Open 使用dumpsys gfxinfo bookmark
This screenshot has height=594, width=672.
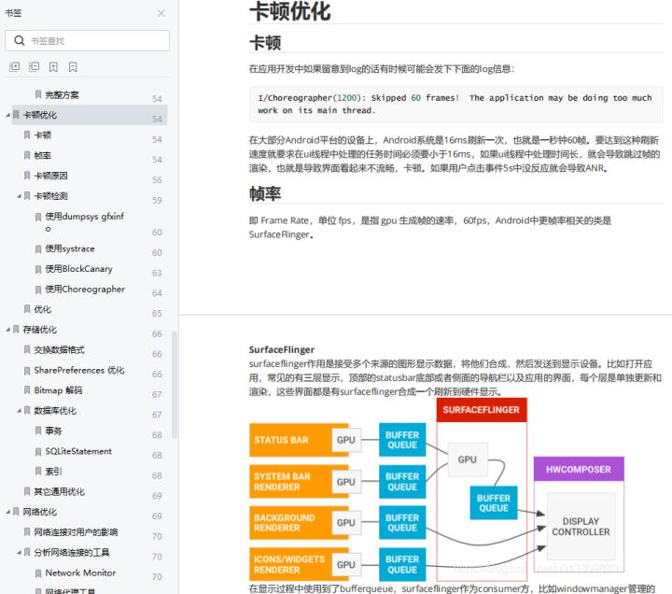(x=84, y=221)
